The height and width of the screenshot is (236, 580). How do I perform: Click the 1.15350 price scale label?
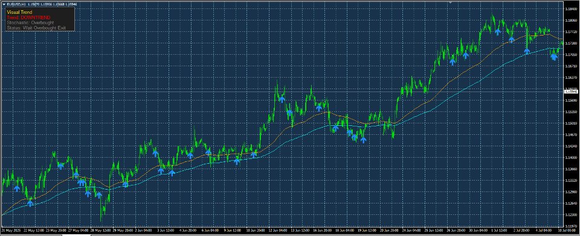coord(572,112)
